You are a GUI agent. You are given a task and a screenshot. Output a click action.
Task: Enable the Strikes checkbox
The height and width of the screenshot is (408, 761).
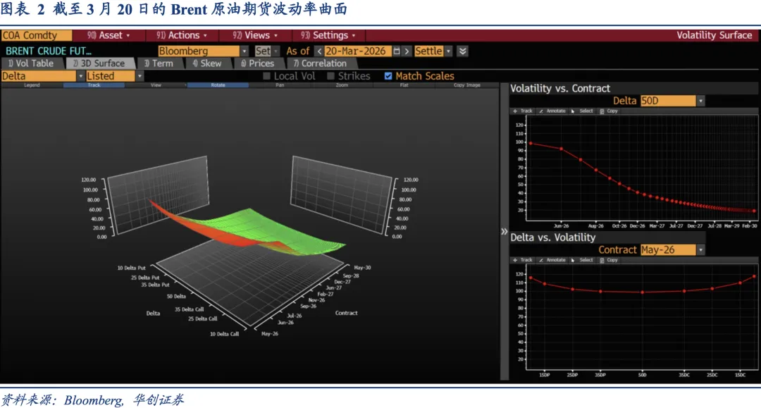click(x=331, y=76)
